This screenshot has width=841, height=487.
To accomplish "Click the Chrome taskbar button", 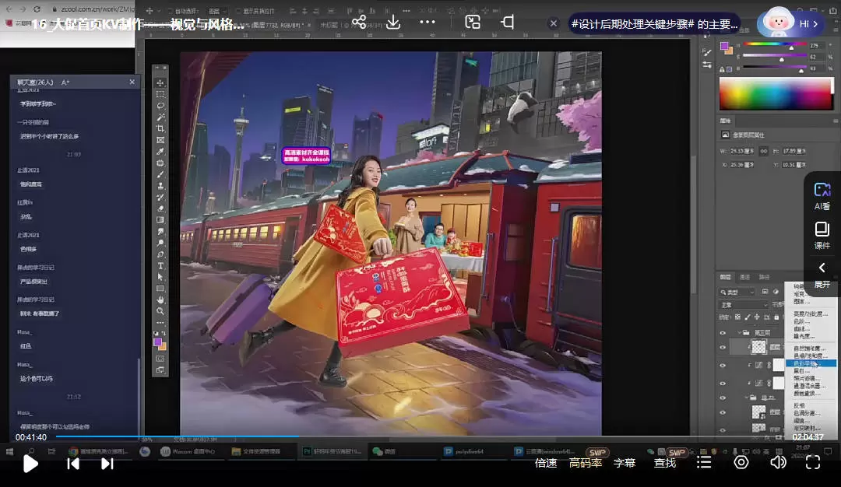I will (x=99, y=452).
